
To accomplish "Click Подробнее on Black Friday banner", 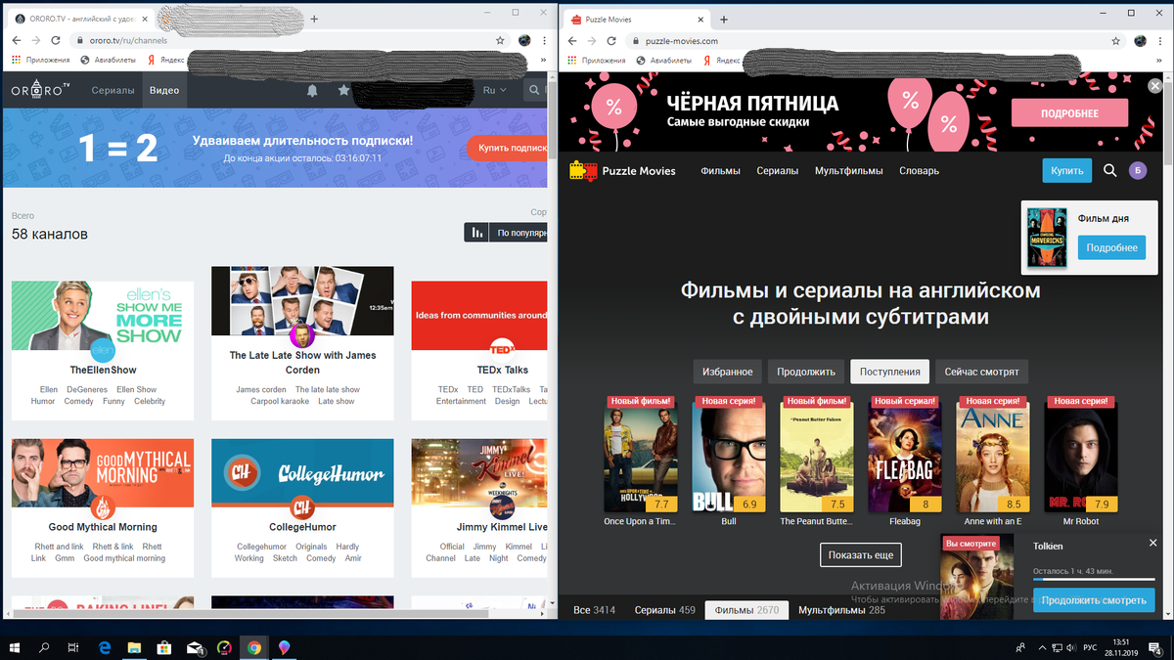I will [x=1069, y=112].
